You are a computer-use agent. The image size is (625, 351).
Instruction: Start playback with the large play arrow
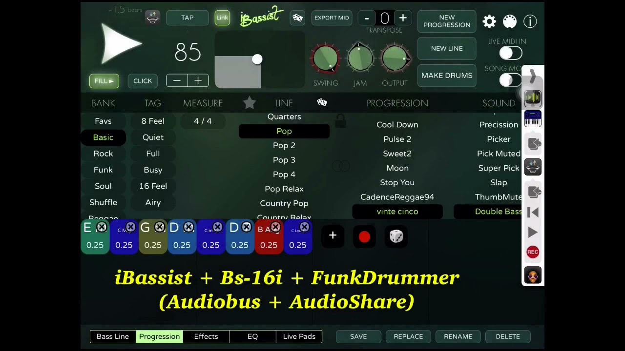pyautogui.click(x=121, y=44)
